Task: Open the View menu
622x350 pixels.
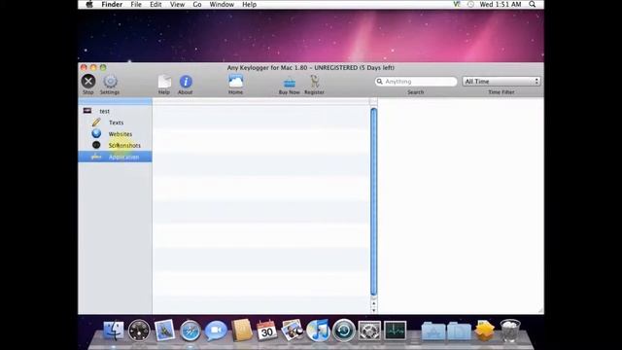Action: (177, 4)
